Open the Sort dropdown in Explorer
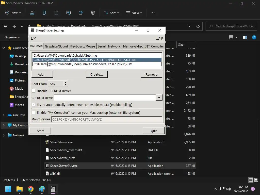 (x=111, y=13)
